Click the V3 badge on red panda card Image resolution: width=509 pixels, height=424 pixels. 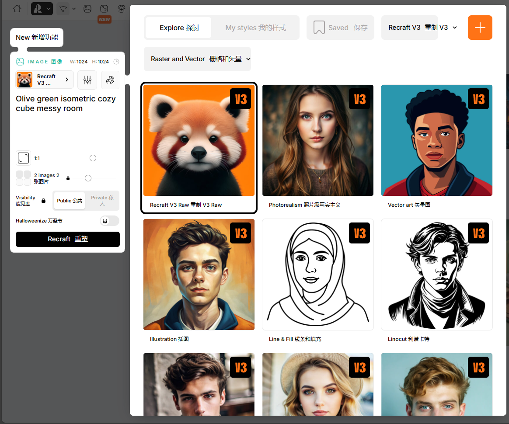tap(241, 99)
